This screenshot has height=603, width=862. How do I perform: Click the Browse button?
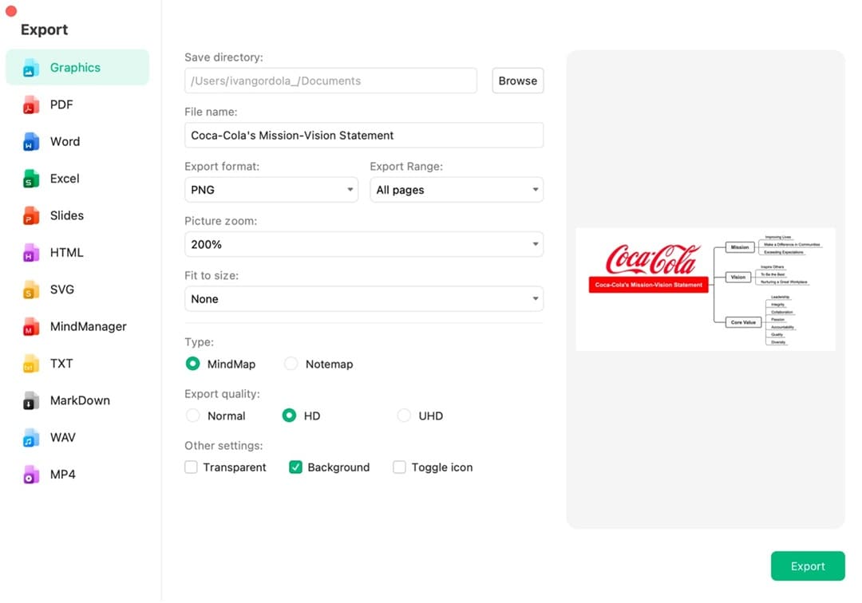517,81
